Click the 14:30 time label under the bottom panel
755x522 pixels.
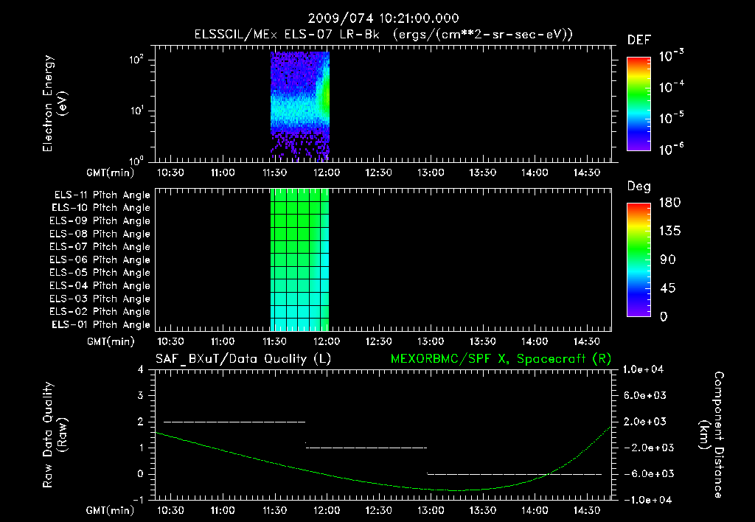[586, 510]
